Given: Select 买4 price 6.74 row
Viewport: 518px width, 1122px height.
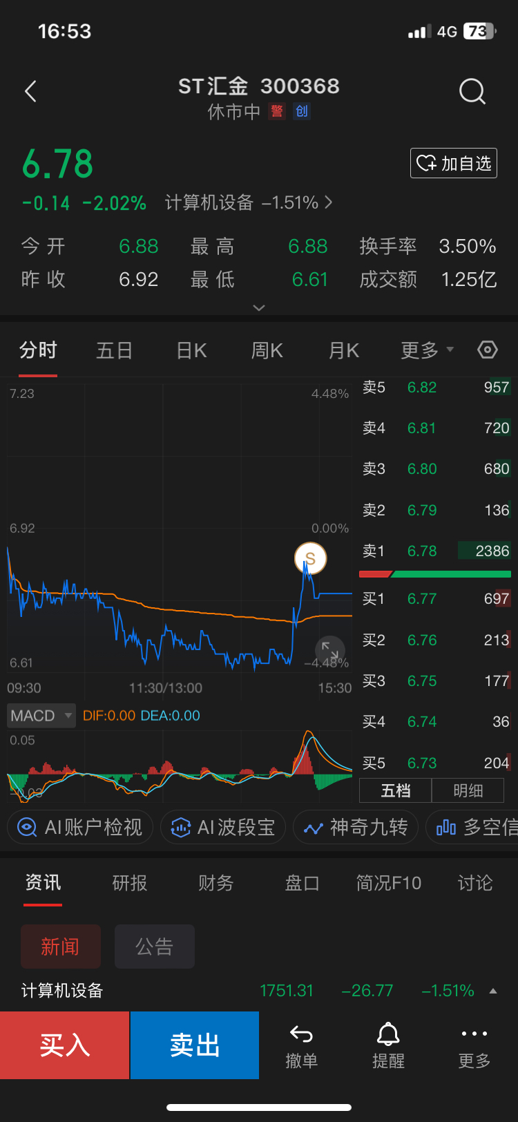Looking at the screenshot, I should (437, 721).
